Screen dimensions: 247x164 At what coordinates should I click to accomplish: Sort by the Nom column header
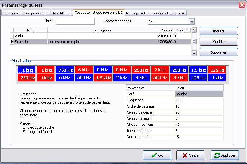pyautogui.click(x=31, y=30)
